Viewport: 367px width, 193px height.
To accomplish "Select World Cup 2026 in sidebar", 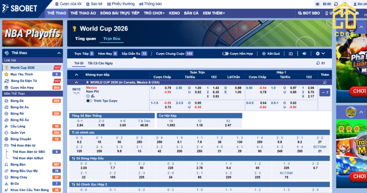I will [x=33, y=68].
